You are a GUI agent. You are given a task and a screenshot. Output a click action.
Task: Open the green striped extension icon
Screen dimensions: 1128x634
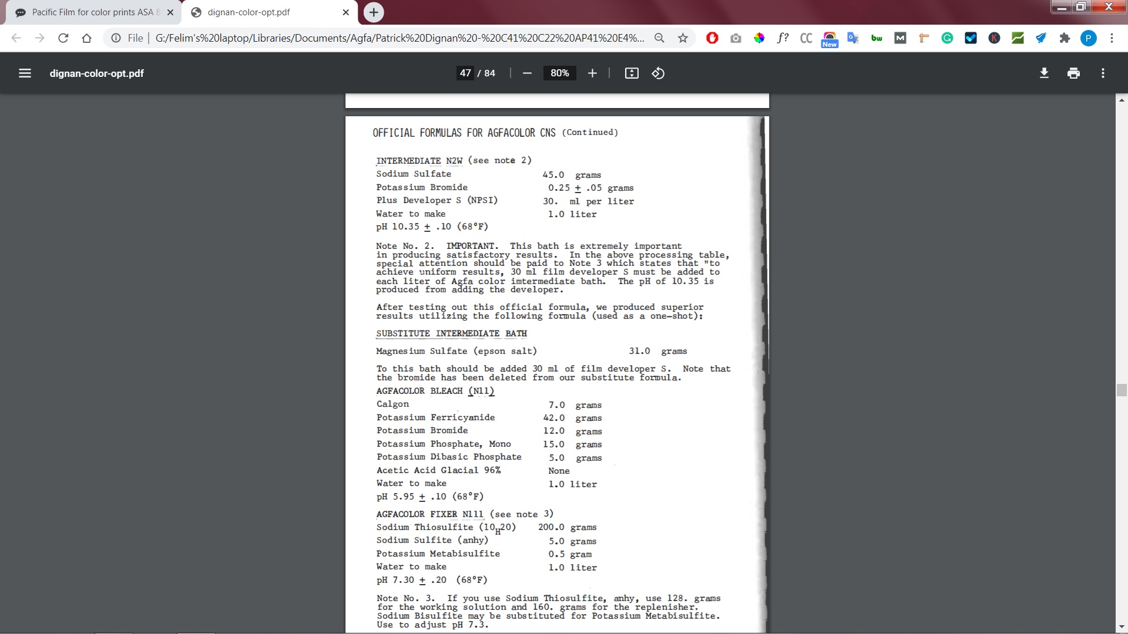point(1018,38)
